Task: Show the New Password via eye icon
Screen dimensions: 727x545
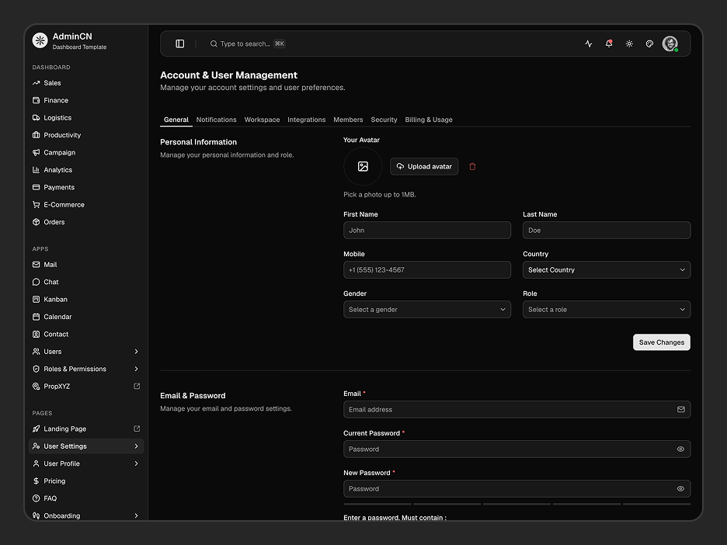Action: (x=680, y=488)
